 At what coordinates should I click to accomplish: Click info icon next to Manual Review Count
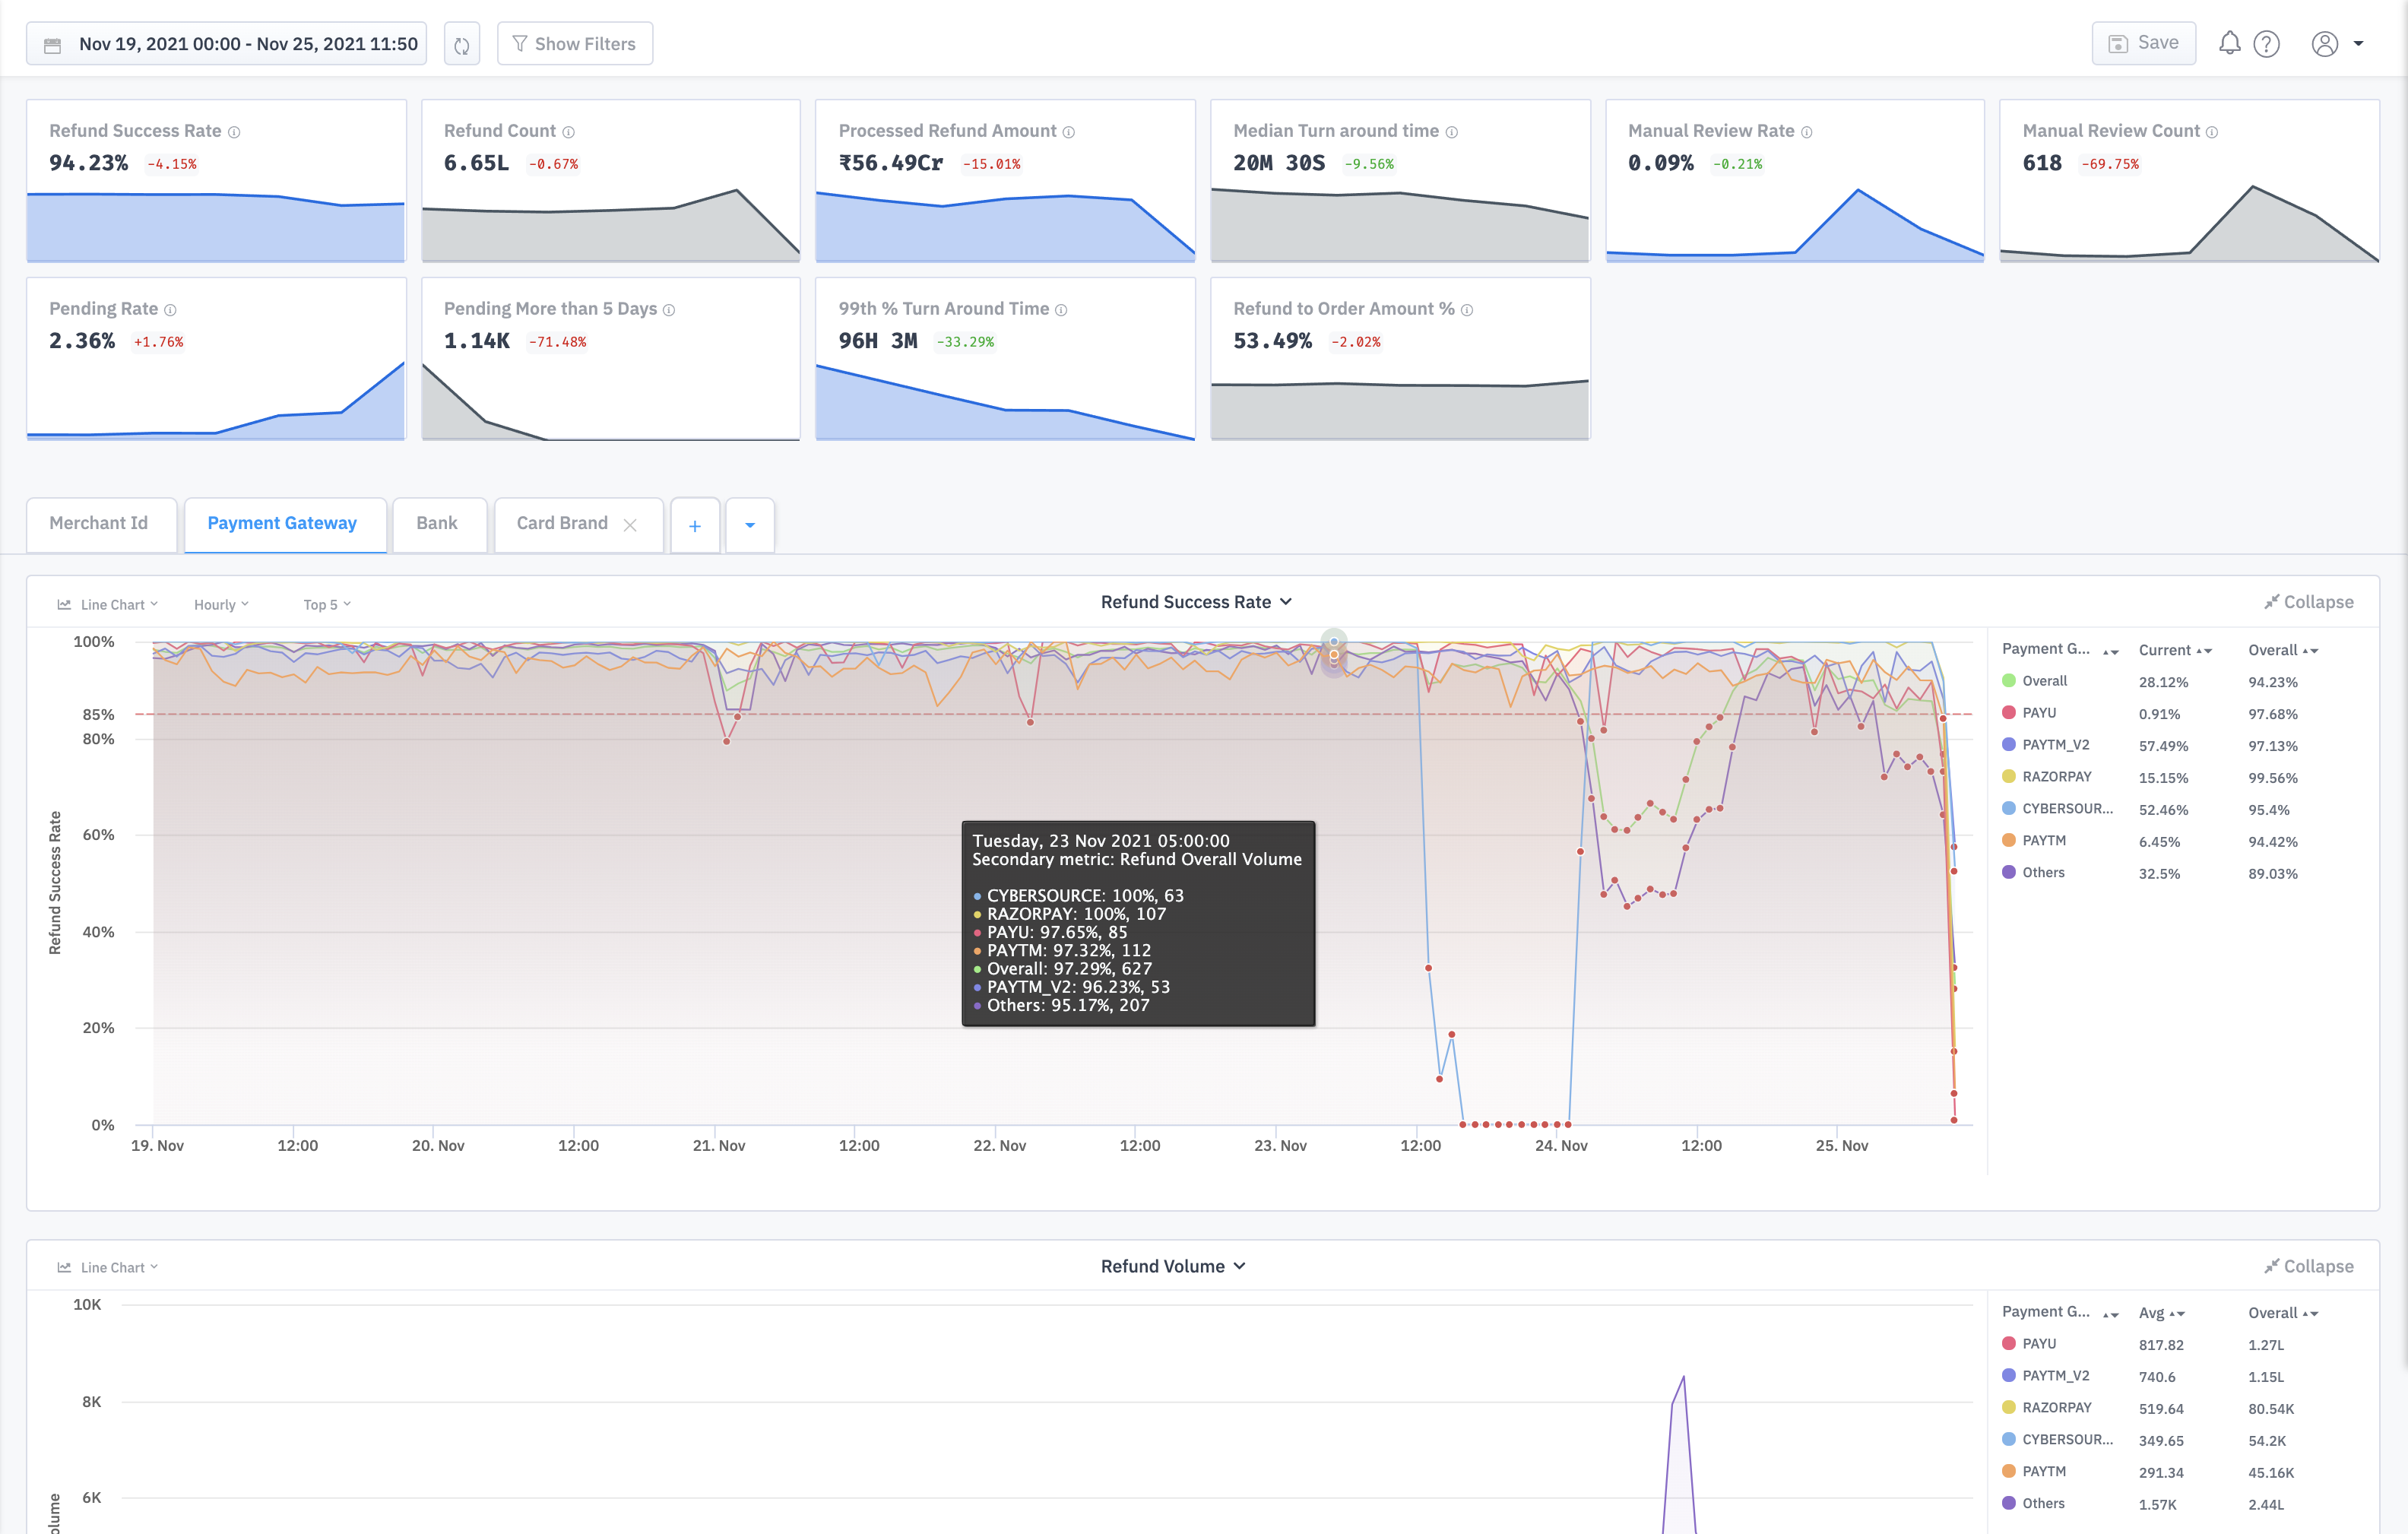pyautogui.click(x=2211, y=132)
